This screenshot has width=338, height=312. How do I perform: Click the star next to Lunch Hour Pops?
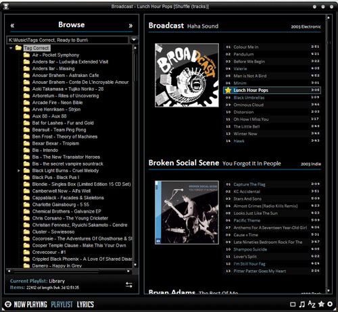point(228,90)
